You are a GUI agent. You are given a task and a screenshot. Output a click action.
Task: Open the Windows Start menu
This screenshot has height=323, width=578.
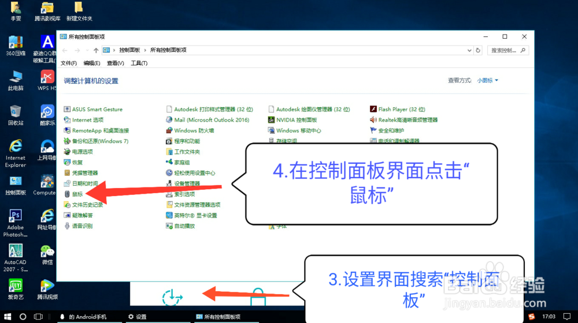pos(8,317)
